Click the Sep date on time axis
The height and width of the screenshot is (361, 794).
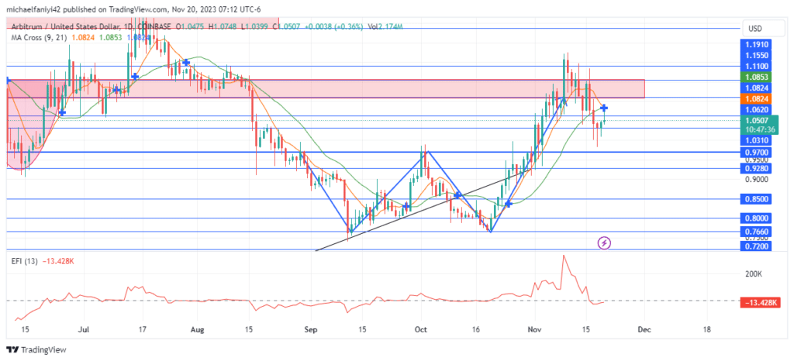tap(310, 330)
